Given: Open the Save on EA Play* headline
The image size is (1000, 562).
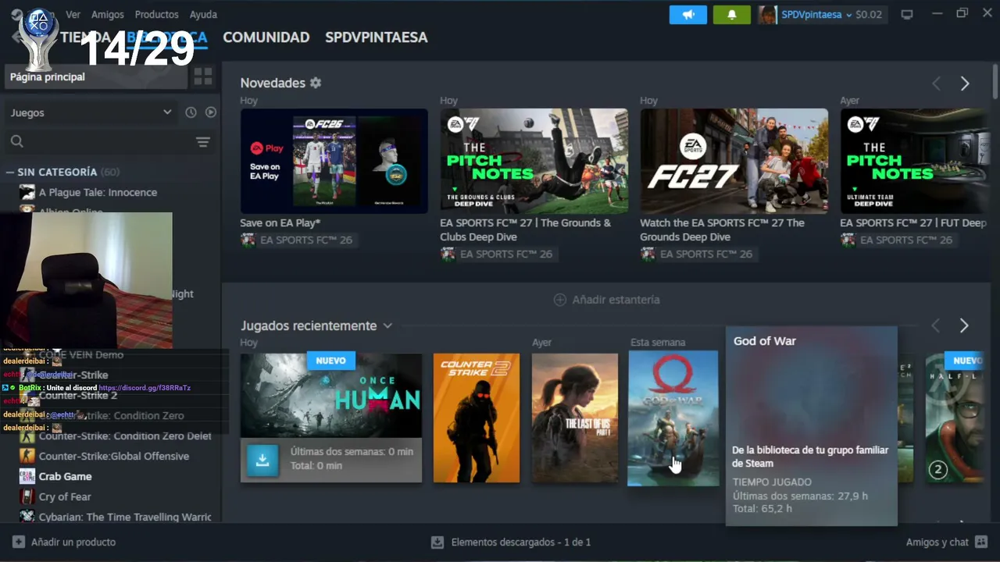Looking at the screenshot, I should tap(280, 223).
